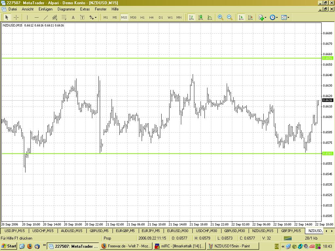Viewport: 335px width, 251px height.
Task: Select the trendline drawing tool
Action: click(46, 17)
